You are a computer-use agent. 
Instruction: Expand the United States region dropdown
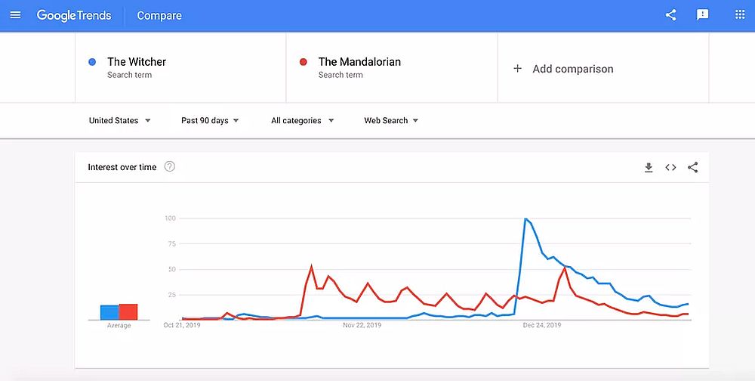119,120
